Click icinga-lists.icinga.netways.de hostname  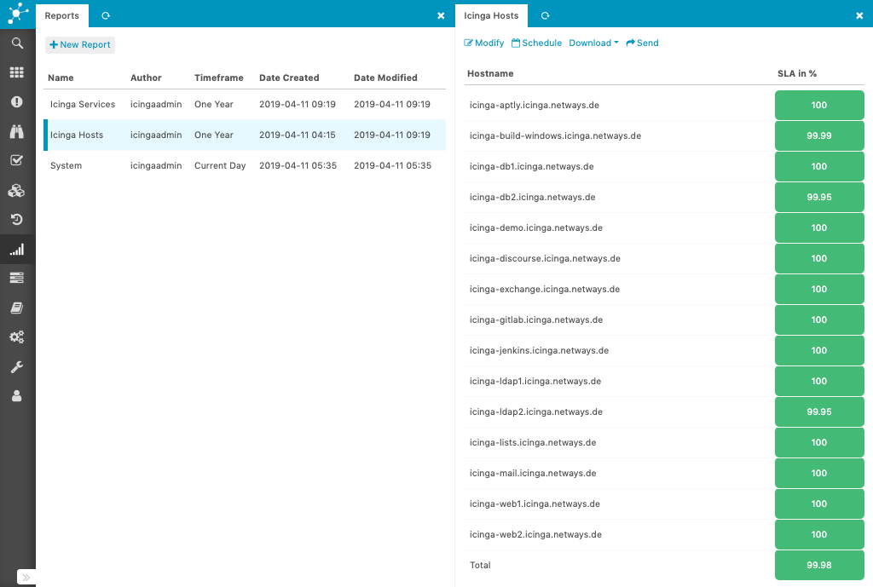(533, 442)
